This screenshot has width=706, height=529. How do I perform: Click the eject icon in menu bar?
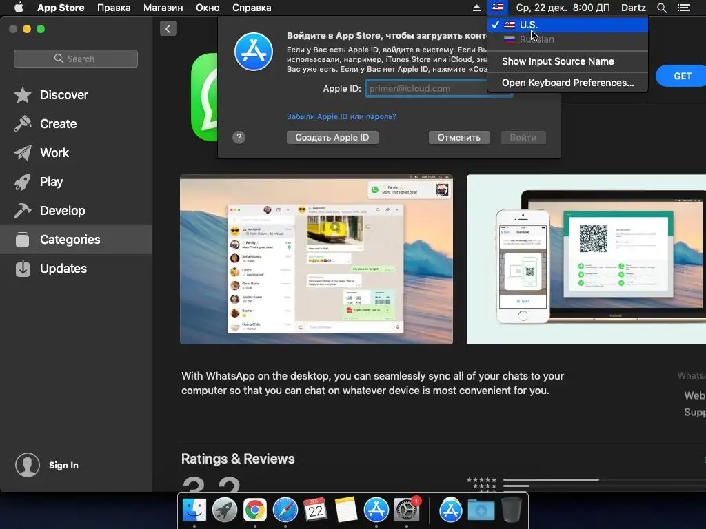476,8
